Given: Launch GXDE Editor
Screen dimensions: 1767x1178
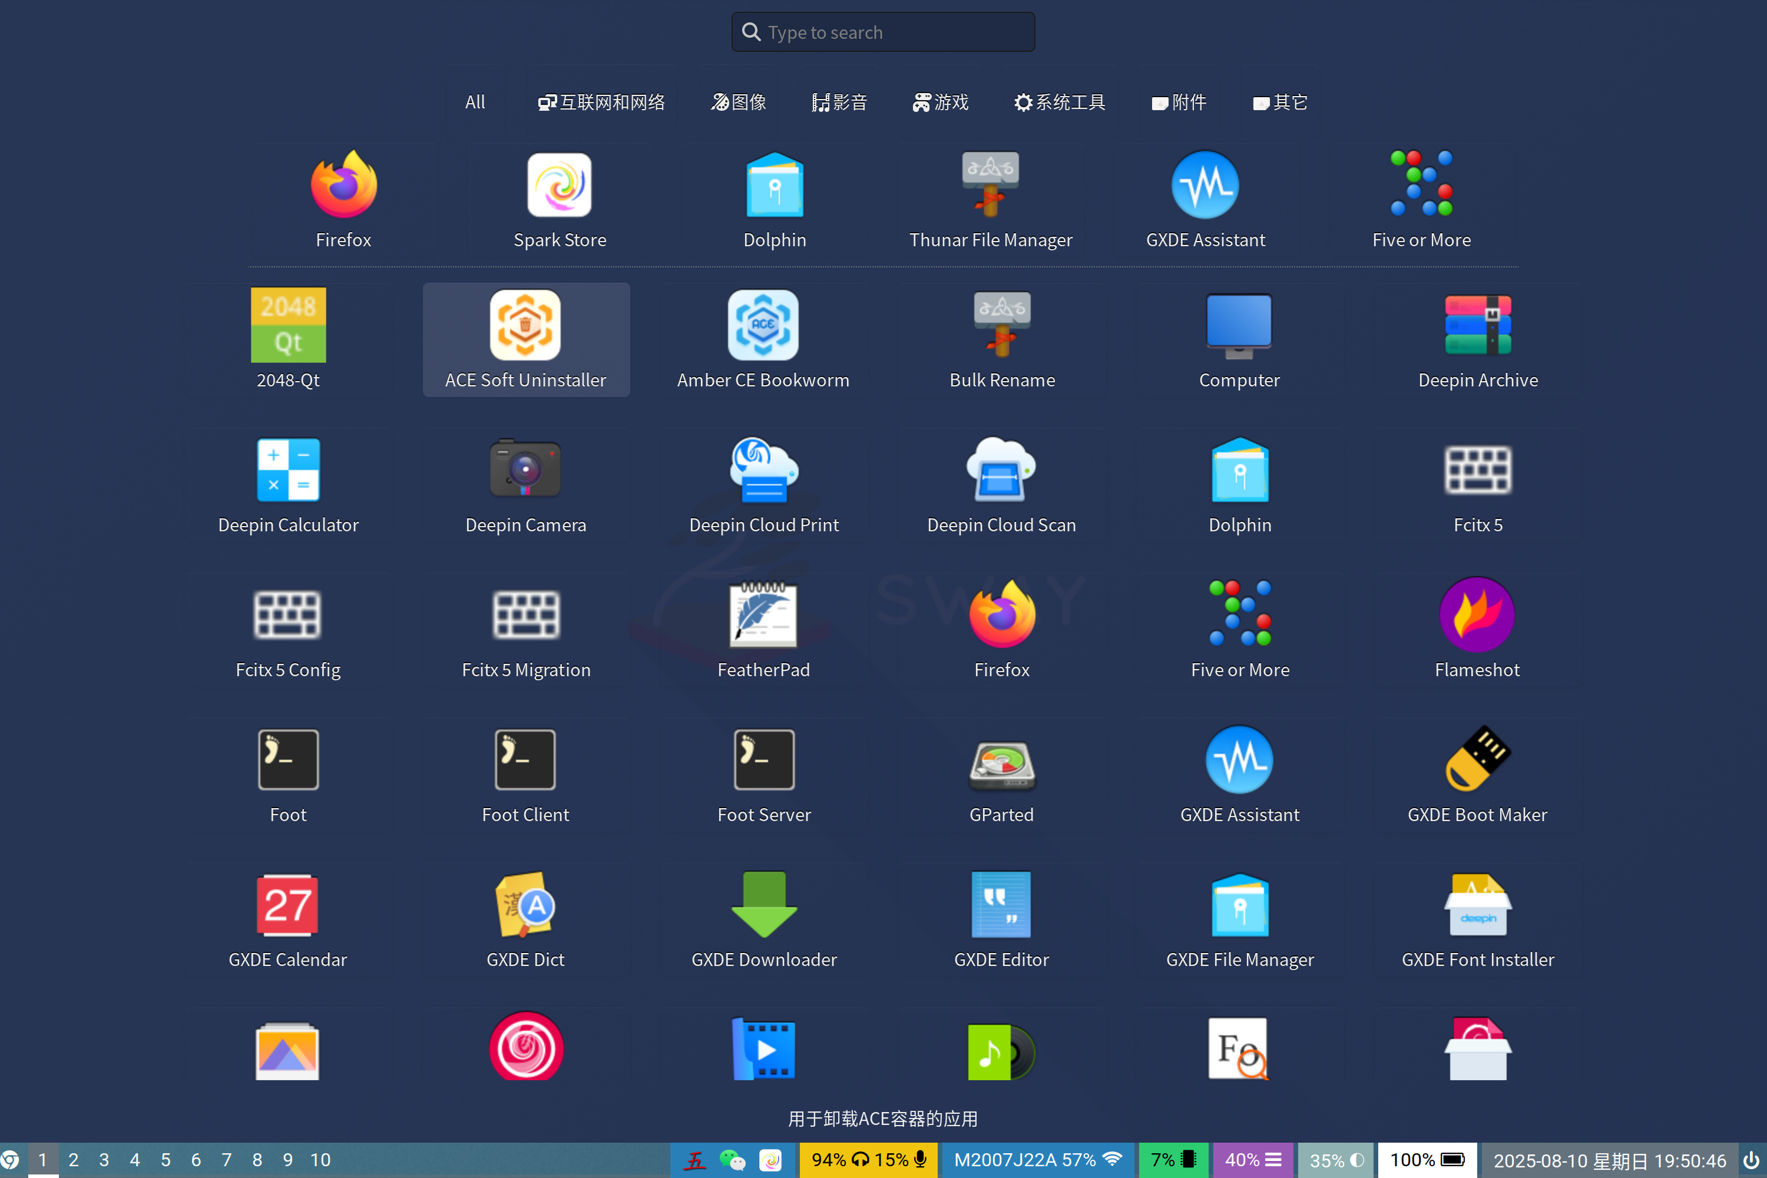Looking at the screenshot, I should pos(1002,919).
